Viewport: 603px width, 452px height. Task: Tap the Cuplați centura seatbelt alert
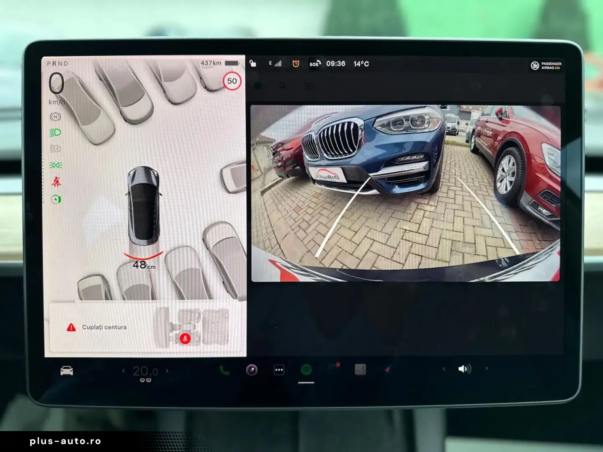click(104, 327)
